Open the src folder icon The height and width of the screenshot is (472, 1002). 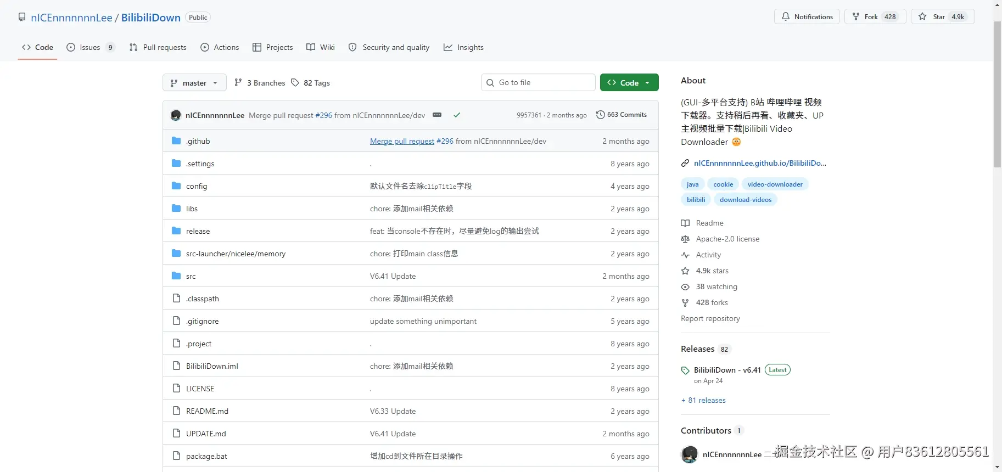(x=176, y=276)
